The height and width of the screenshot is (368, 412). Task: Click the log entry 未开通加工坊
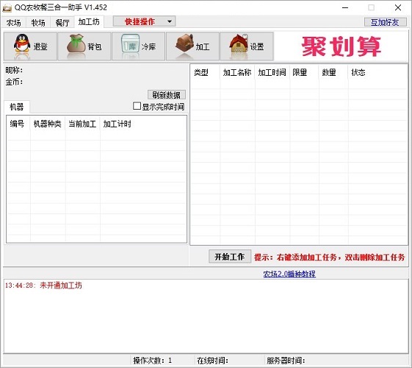click(43, 286)
